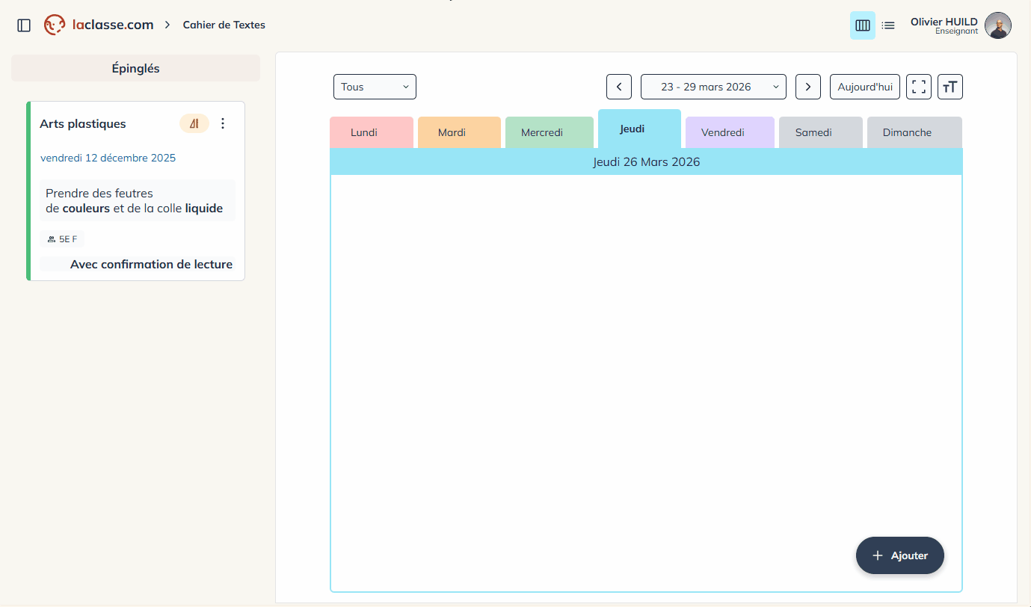
Task: Click the Cahier de Textes breadcrumb
Action: pyautogui.click(x=224, y=25)
